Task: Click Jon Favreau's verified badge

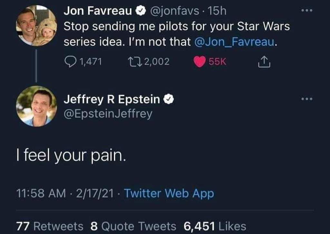Action: (x=140, y=11)
